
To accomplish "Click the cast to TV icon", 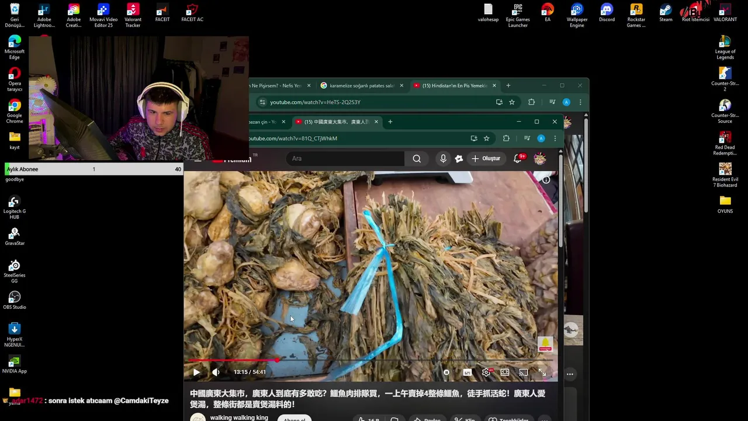I will click(x=524, y=372).
